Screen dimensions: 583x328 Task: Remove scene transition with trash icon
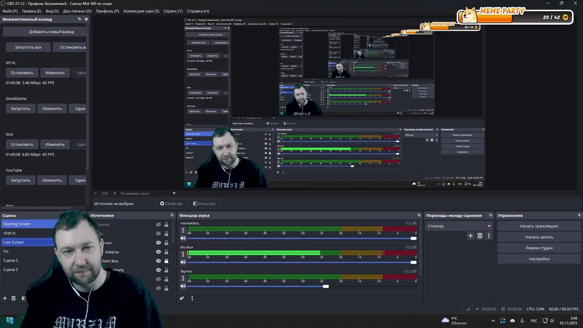pos(480,236)
